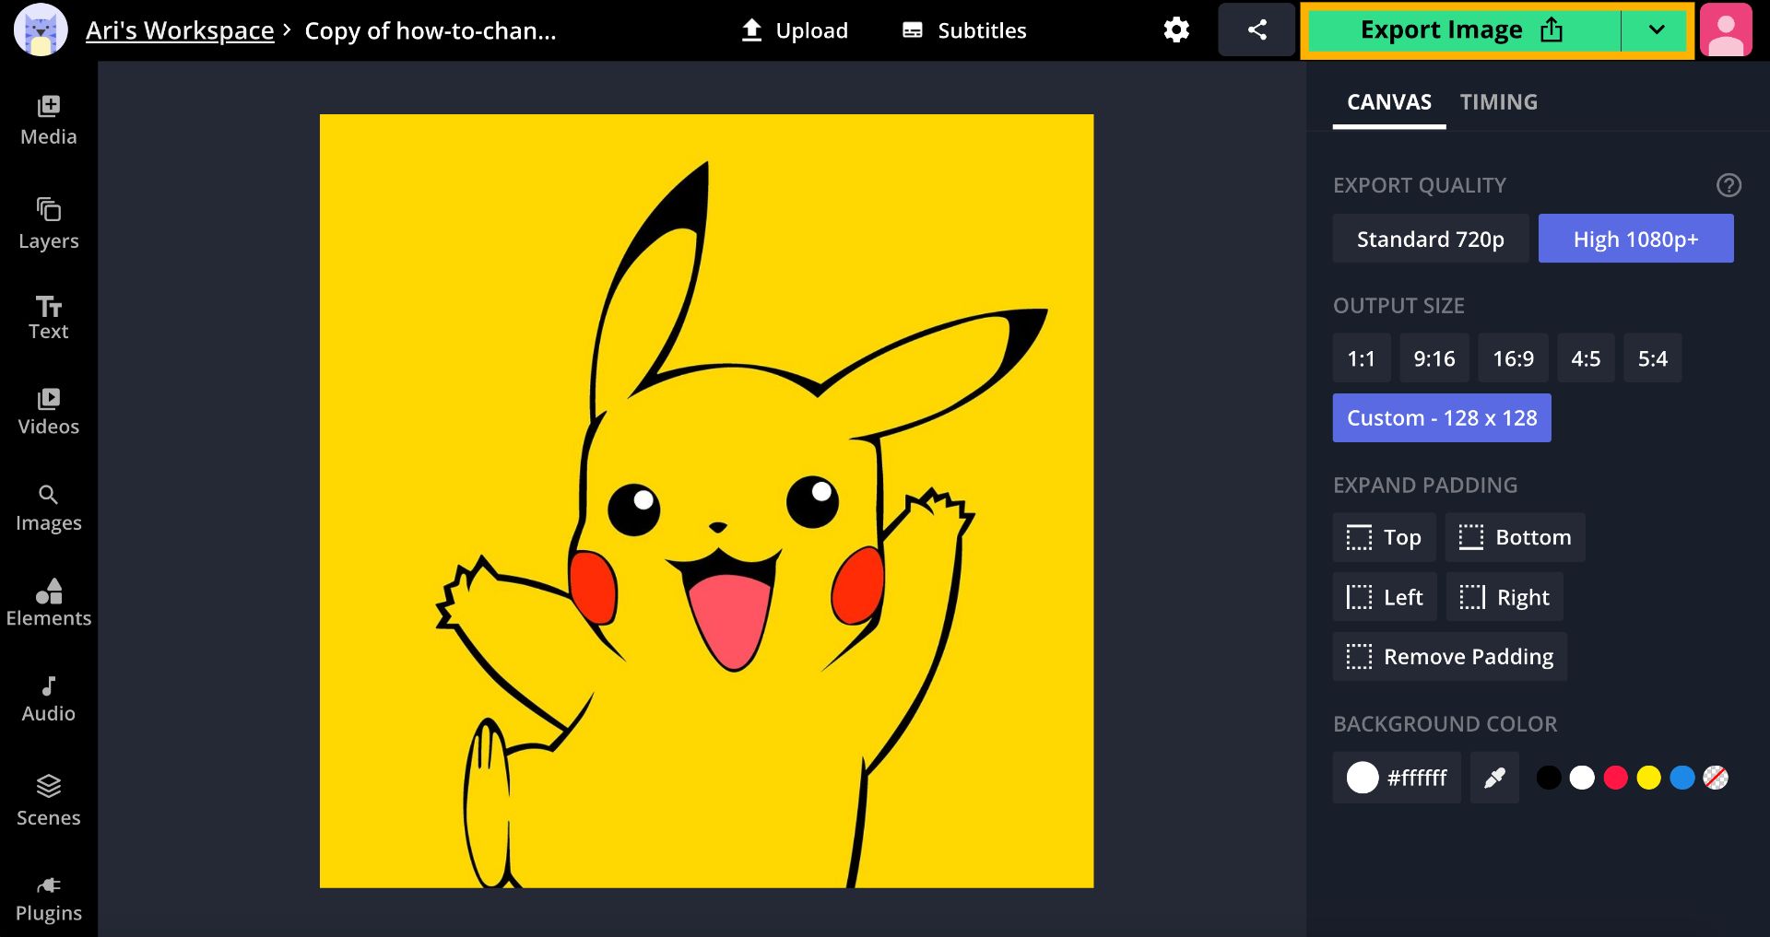This screenshot has width=1770, height=937.
Task: Open the Elements panel
Action: 48,603
